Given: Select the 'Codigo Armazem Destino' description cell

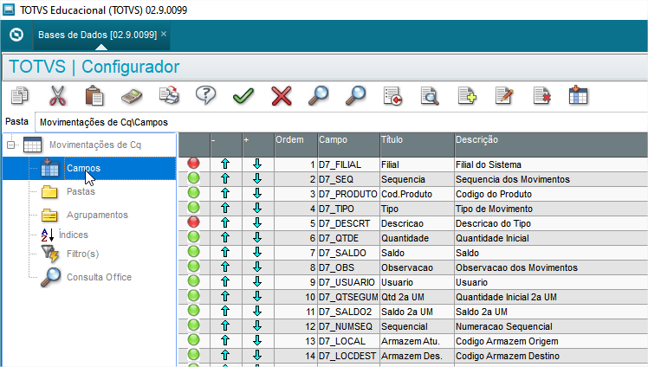Looking at the screenshot, I should (x=550, y=356).
